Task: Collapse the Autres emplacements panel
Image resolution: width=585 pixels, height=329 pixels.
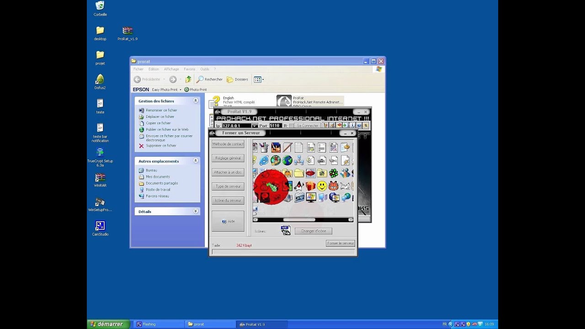Action: (x=196, y=161)
